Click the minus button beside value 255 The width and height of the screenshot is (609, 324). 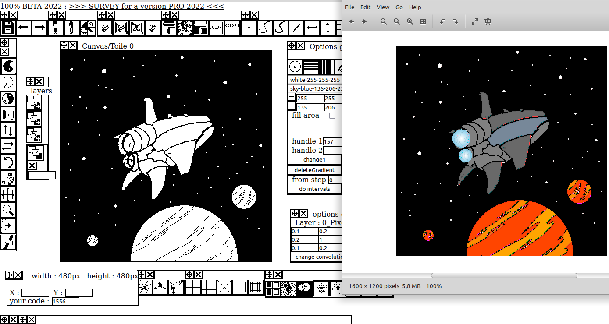pos(292,98)
